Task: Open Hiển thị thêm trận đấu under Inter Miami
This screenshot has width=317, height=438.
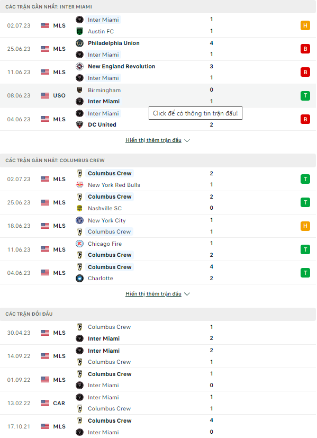Action: tap(153, 140)
